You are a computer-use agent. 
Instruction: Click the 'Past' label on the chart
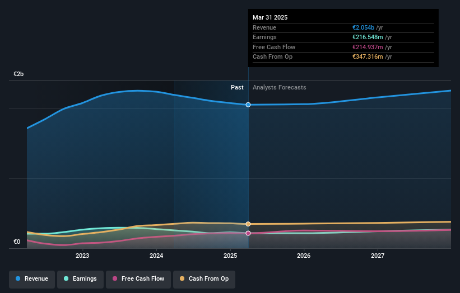[x=237, y=87]
